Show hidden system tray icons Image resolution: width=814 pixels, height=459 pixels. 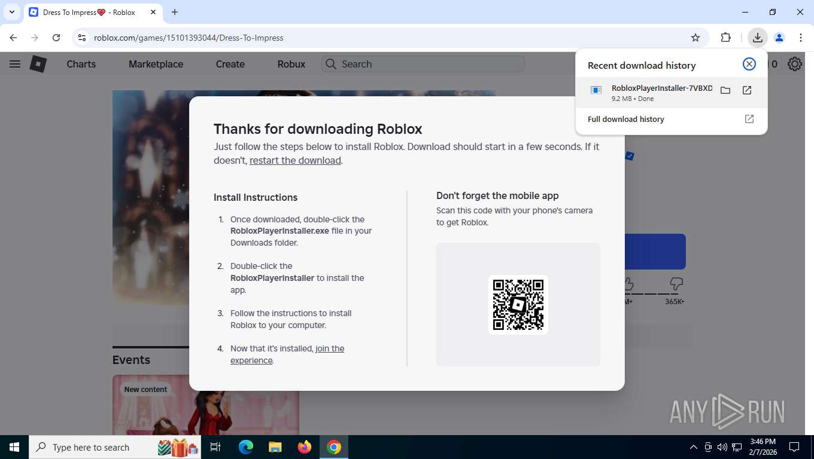(694, 447)
